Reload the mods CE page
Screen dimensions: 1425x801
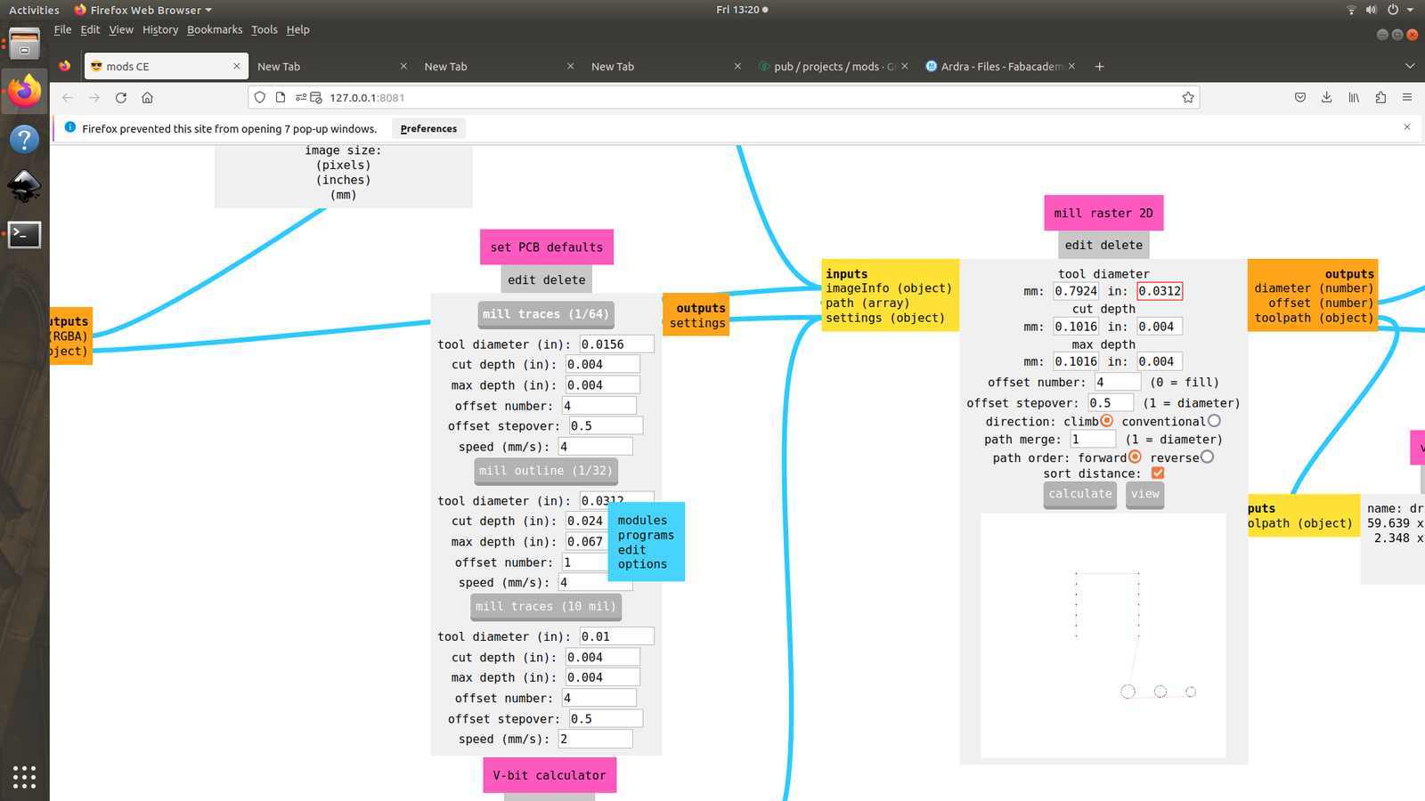point(121,98)
